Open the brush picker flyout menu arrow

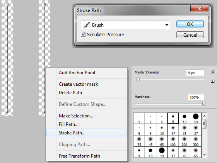(213, 72)
